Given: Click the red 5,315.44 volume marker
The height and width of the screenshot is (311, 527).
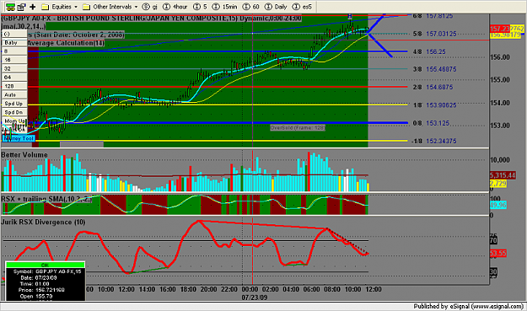Looking at the screenshot, I should click(503, 175).
